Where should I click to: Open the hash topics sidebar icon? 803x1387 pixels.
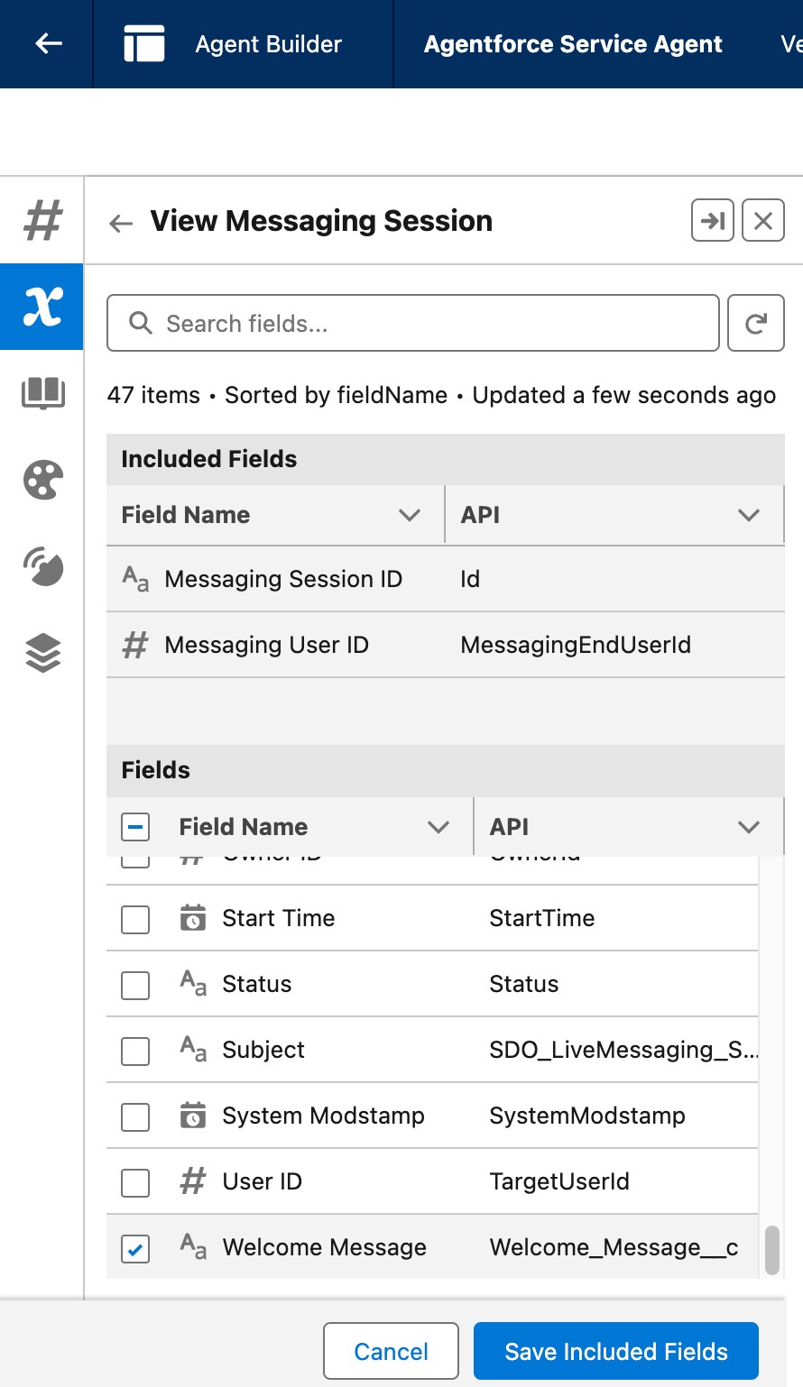42,221
